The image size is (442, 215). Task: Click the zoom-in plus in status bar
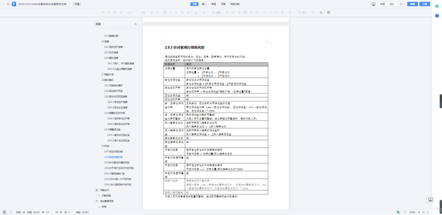pyautogui.click(x=419, y=212)
